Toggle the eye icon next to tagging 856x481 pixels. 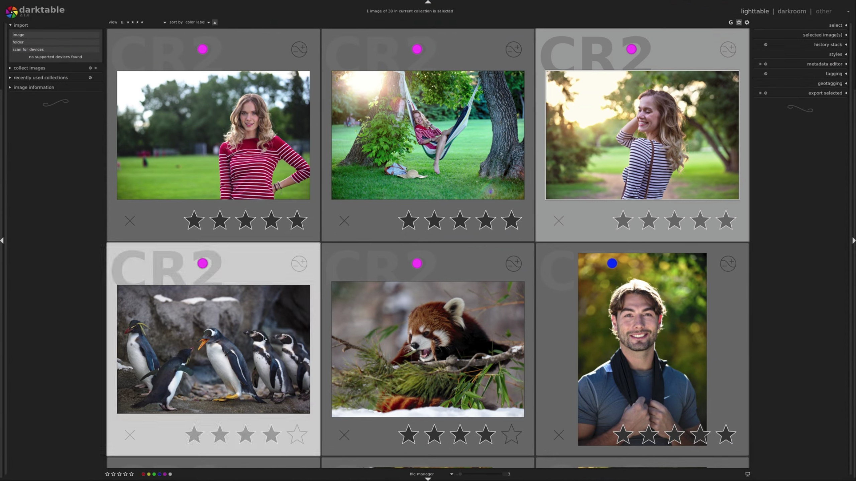click(766, 73)
